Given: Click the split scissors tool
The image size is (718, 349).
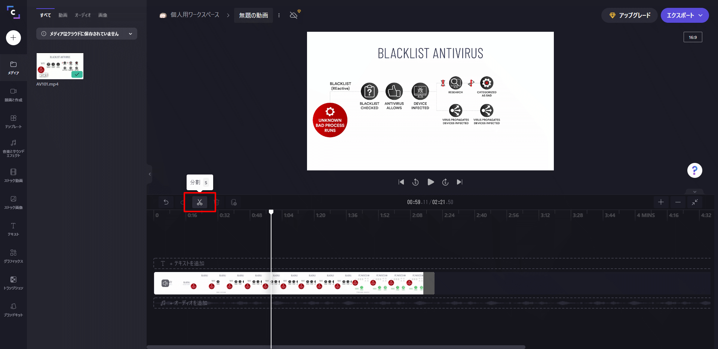Looking at the screenshot, I should pyautogui.click(x=200, y=202).
